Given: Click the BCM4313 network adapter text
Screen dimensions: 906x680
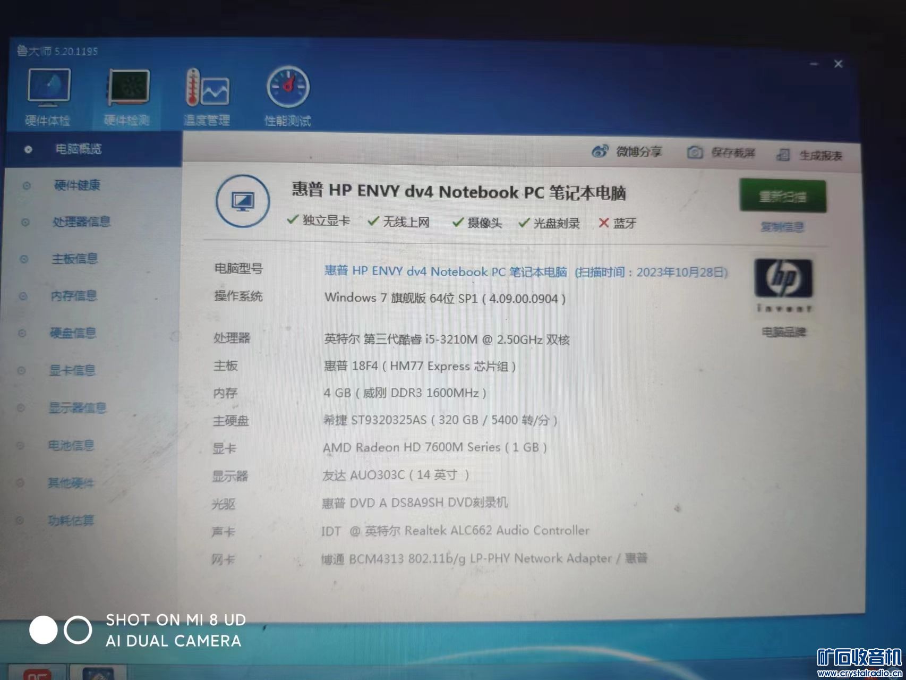Looking at the screenshot, I should pos(484,558).
